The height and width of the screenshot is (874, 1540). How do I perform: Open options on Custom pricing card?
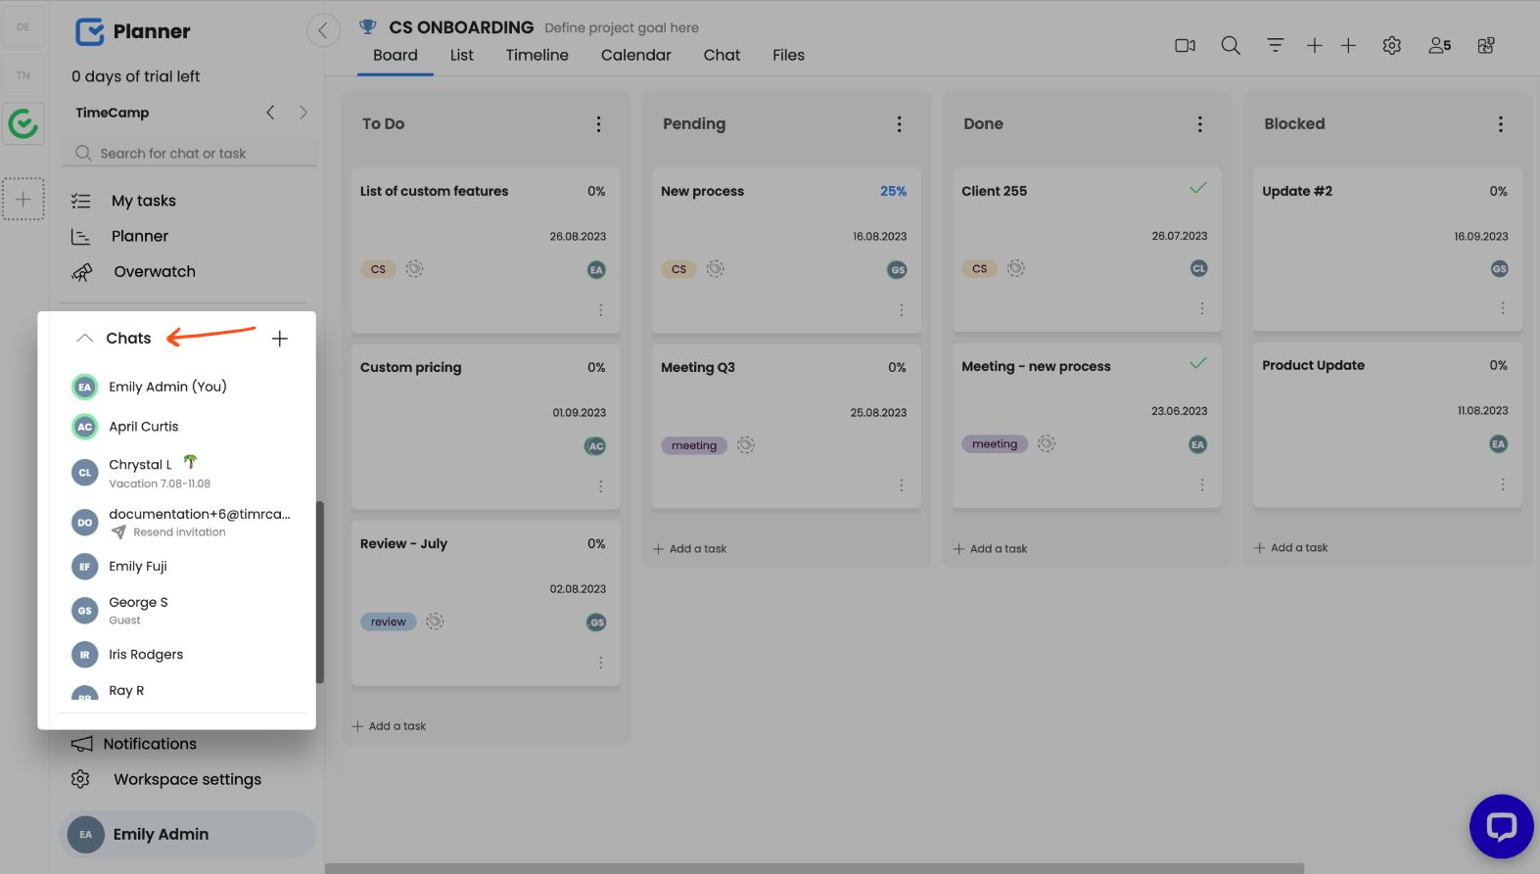pyautogui.click(x=600, y=486)
